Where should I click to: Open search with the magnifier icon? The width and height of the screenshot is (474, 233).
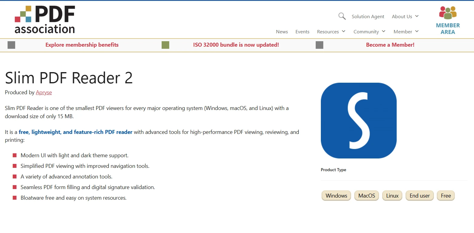click(x=342, y=16)
